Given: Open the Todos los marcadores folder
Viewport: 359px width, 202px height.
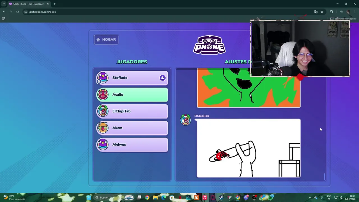Looking at the screenshot, I should (x=343, y=19).
